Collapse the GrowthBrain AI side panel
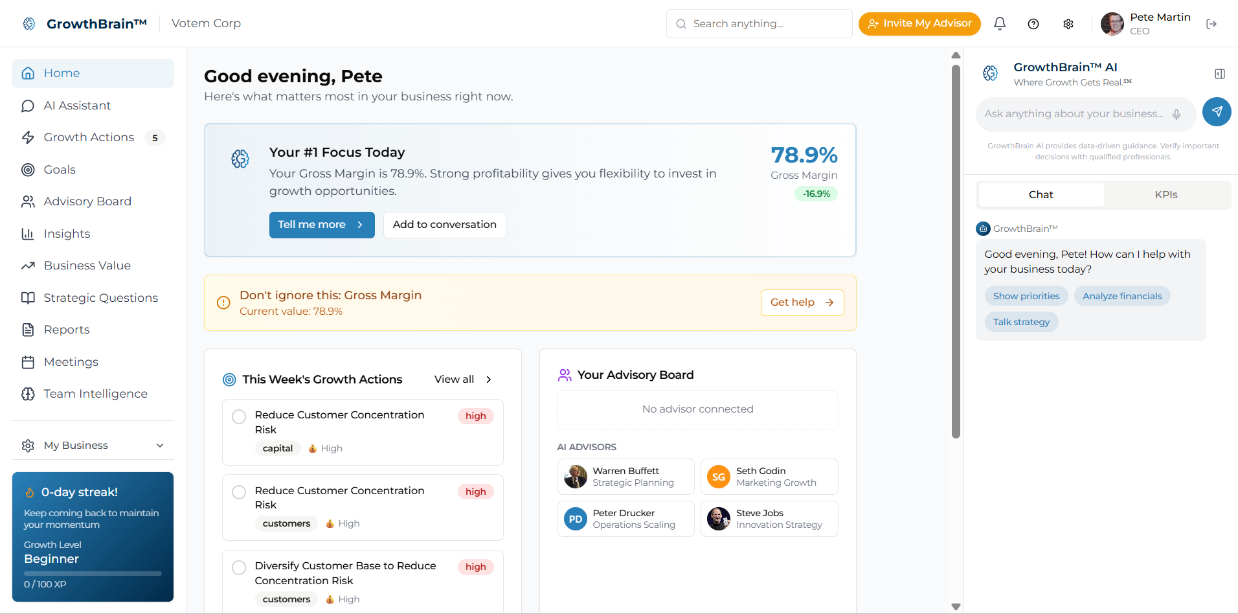Image resolution: width=1238 pixels, height=614 pixels. coord(1219,74)
